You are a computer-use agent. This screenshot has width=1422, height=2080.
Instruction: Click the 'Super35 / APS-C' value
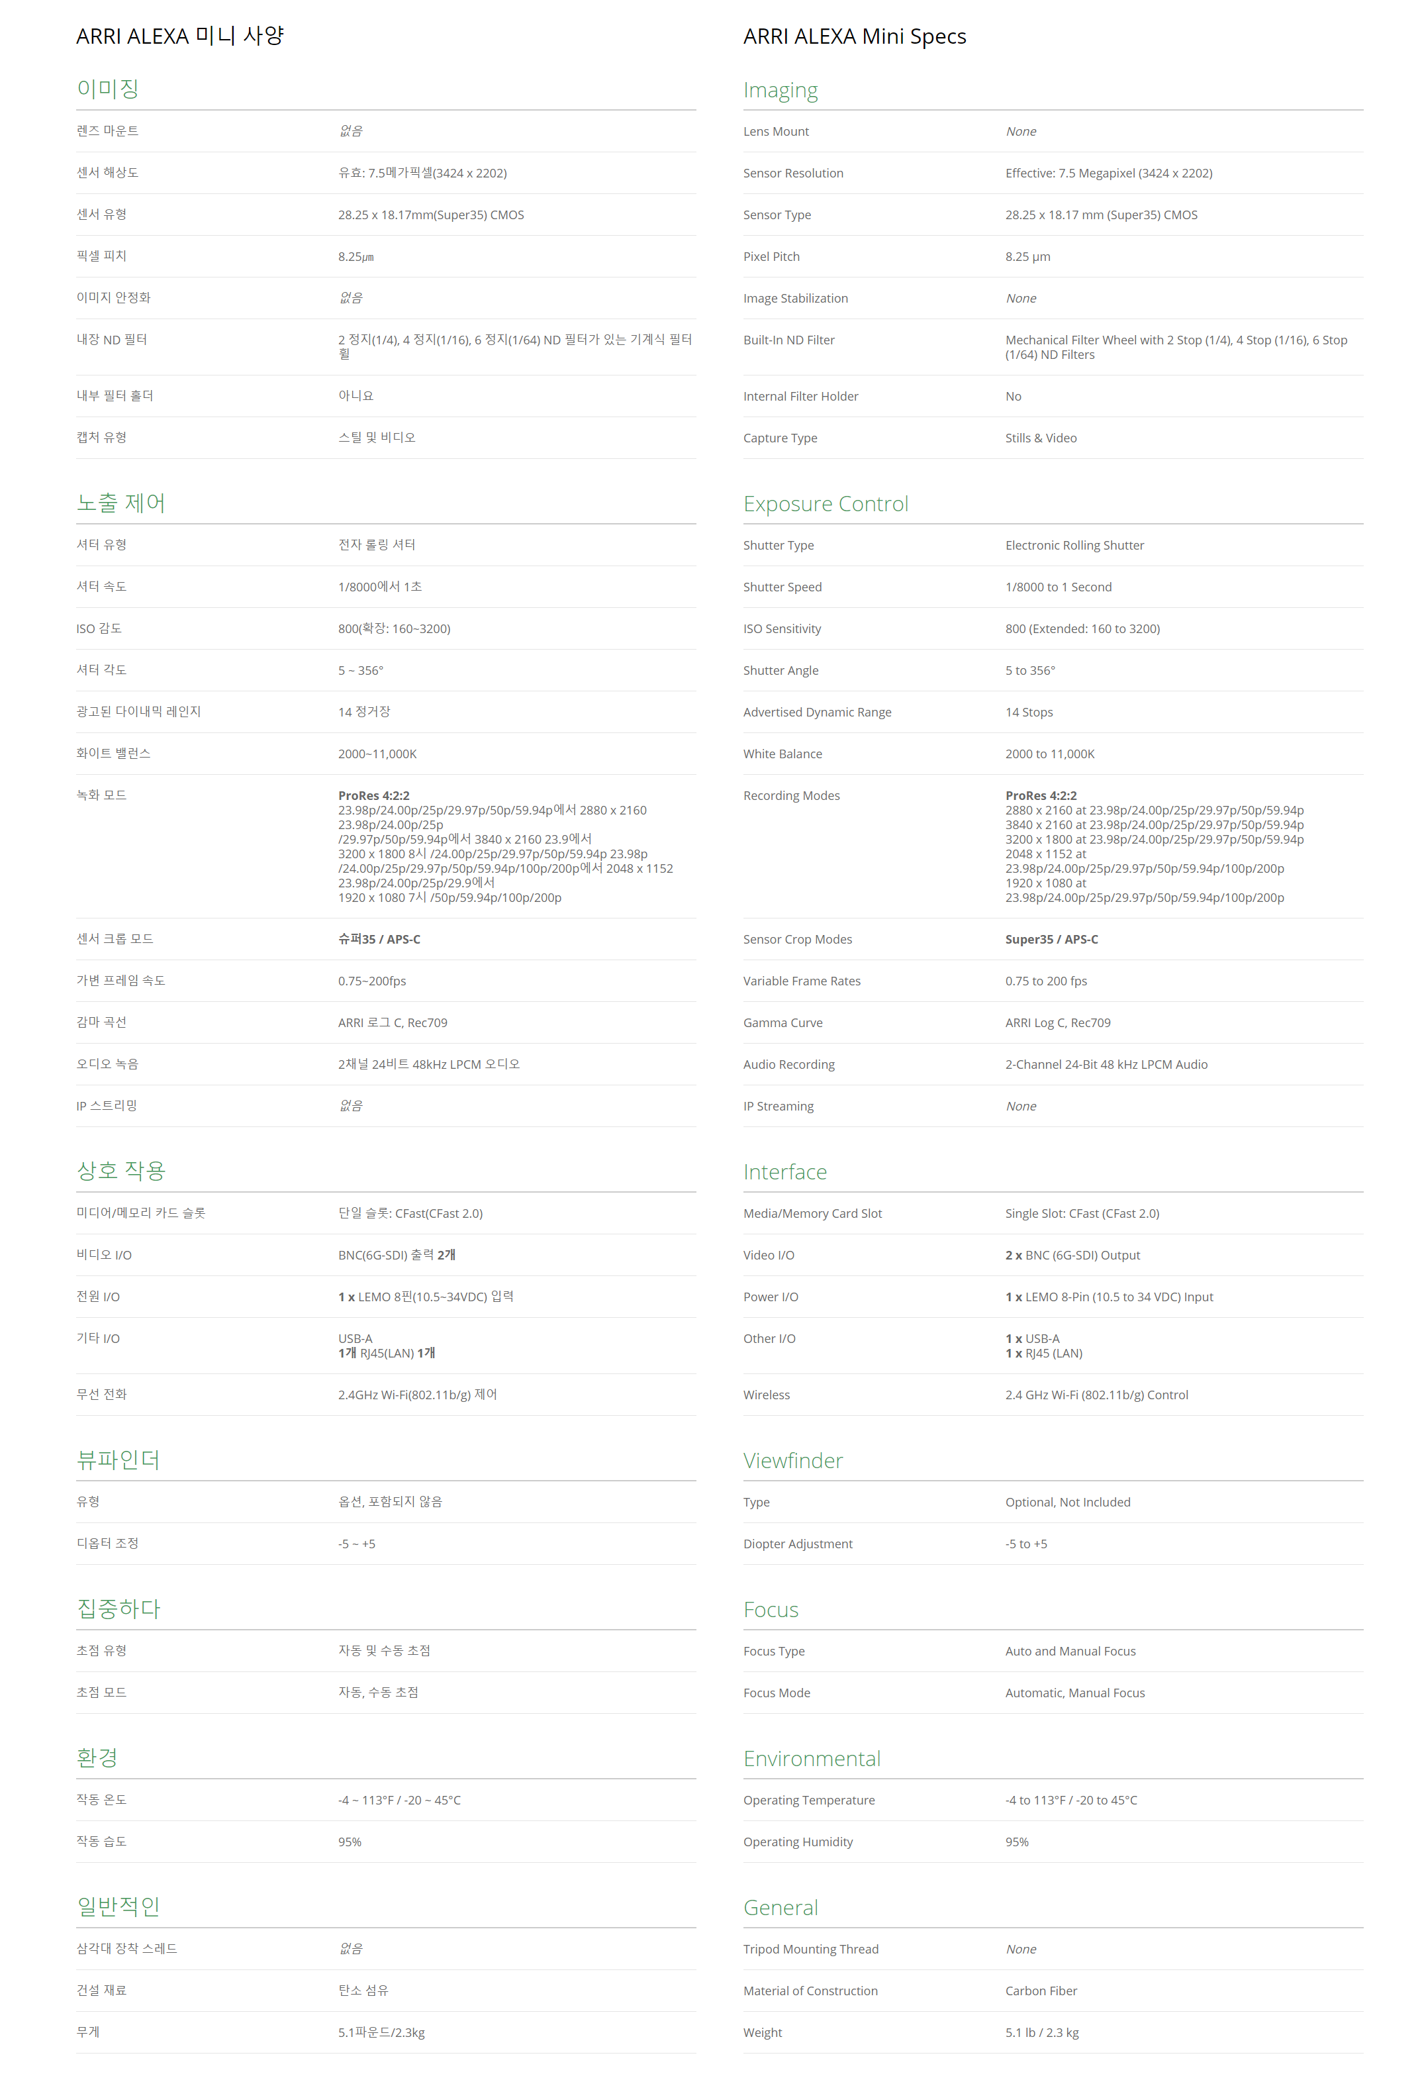(x=1051, y=940)
